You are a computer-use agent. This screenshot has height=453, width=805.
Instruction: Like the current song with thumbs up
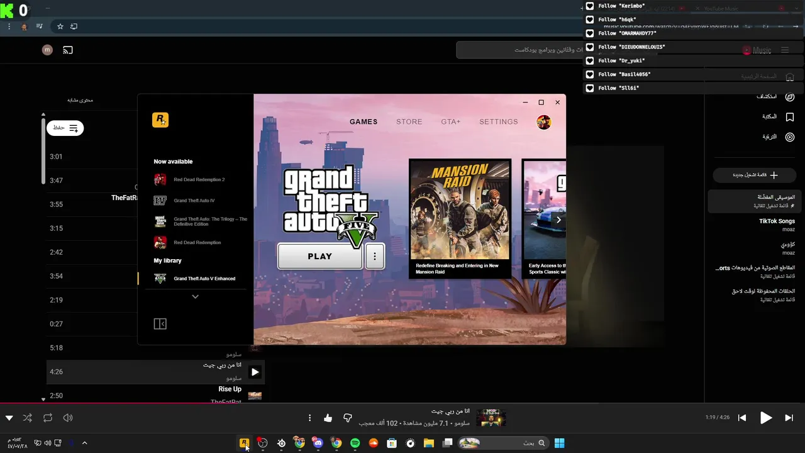(328, 418)
